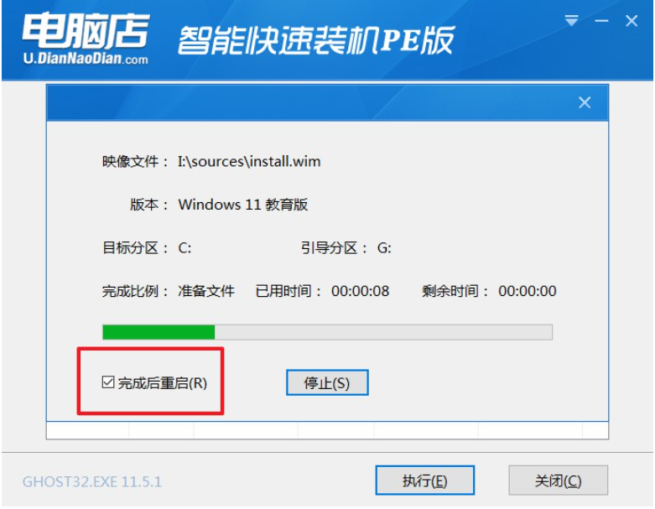Viewport: 655px width, 509px height.
Task: Click the 智能快速装机PE版 title text
Action: pos(316,40)
